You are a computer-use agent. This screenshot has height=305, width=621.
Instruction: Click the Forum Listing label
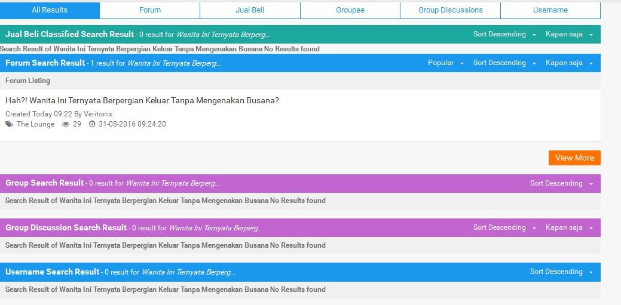pyautogui.click(x=27, y=81)
